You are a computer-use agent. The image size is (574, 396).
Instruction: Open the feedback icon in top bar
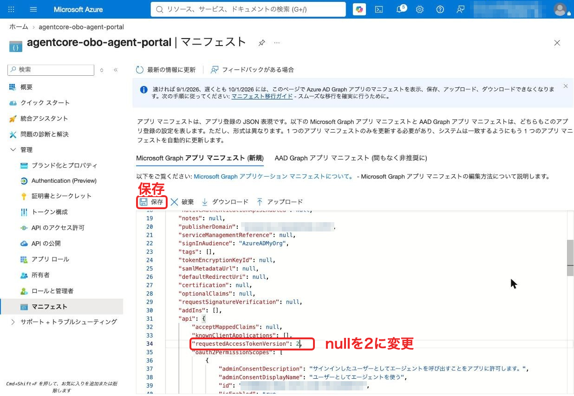pos(461,9)
